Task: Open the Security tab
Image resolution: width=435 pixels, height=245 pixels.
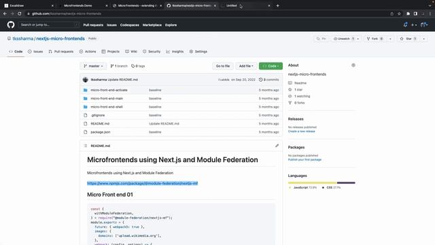Action: point(152,52)
